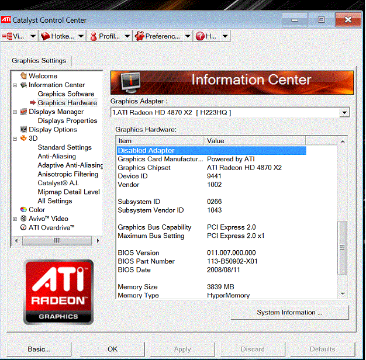Click the Information Center tree icon
The image size is (366, 360).
[x=23, y=85]
